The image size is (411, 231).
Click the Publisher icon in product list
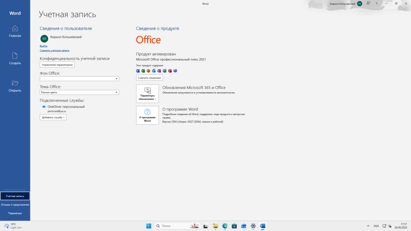(x=165, y=71)
